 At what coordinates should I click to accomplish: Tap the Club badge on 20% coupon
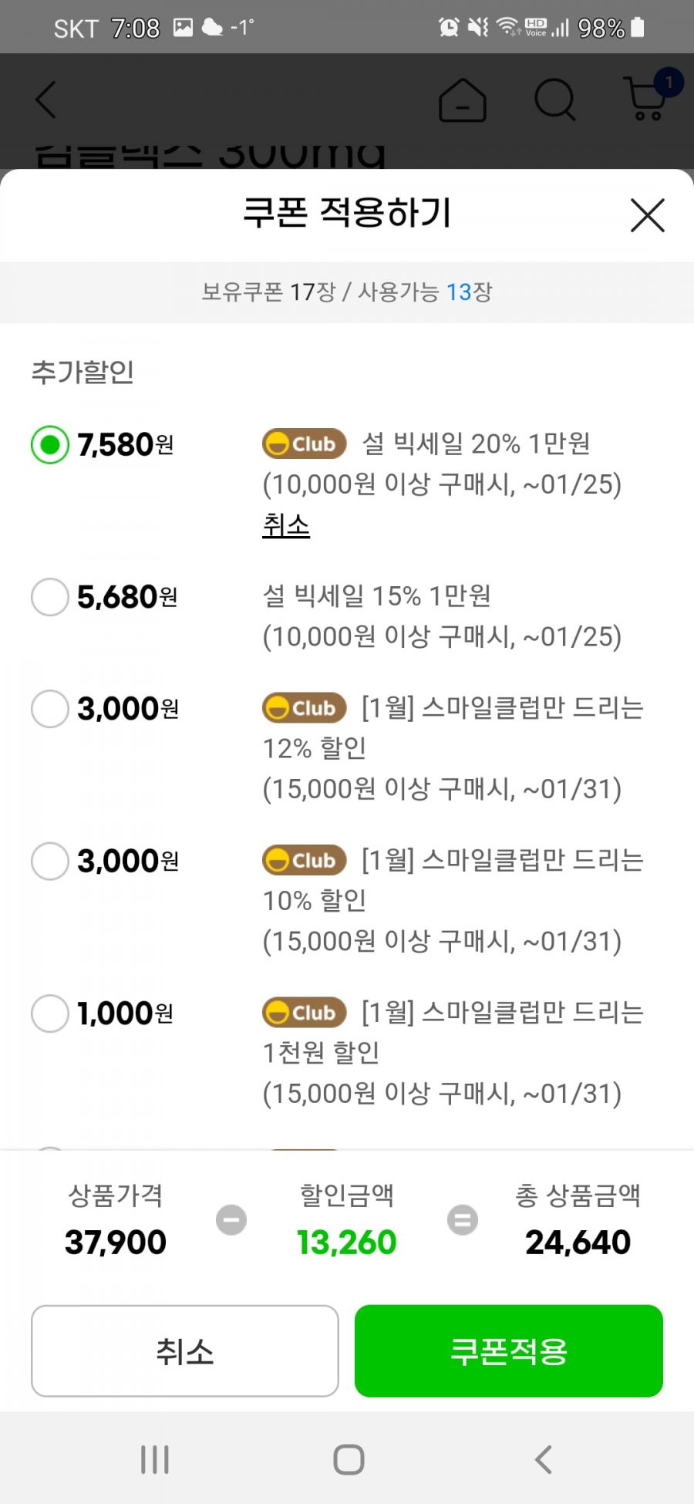(x=304, y=443)
